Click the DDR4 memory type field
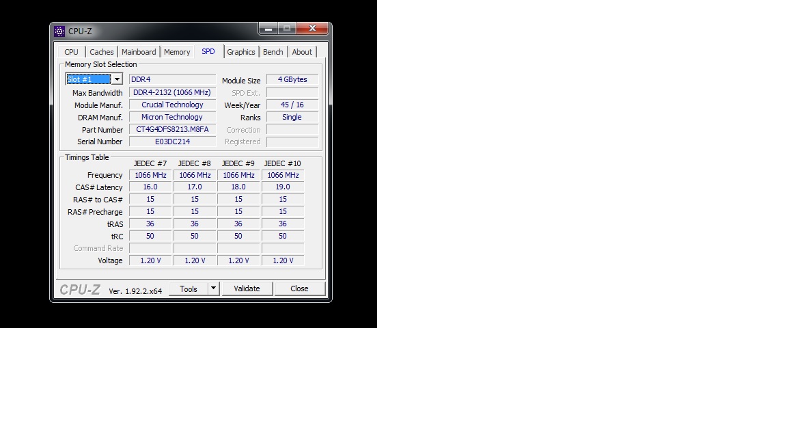 (172, 79)
